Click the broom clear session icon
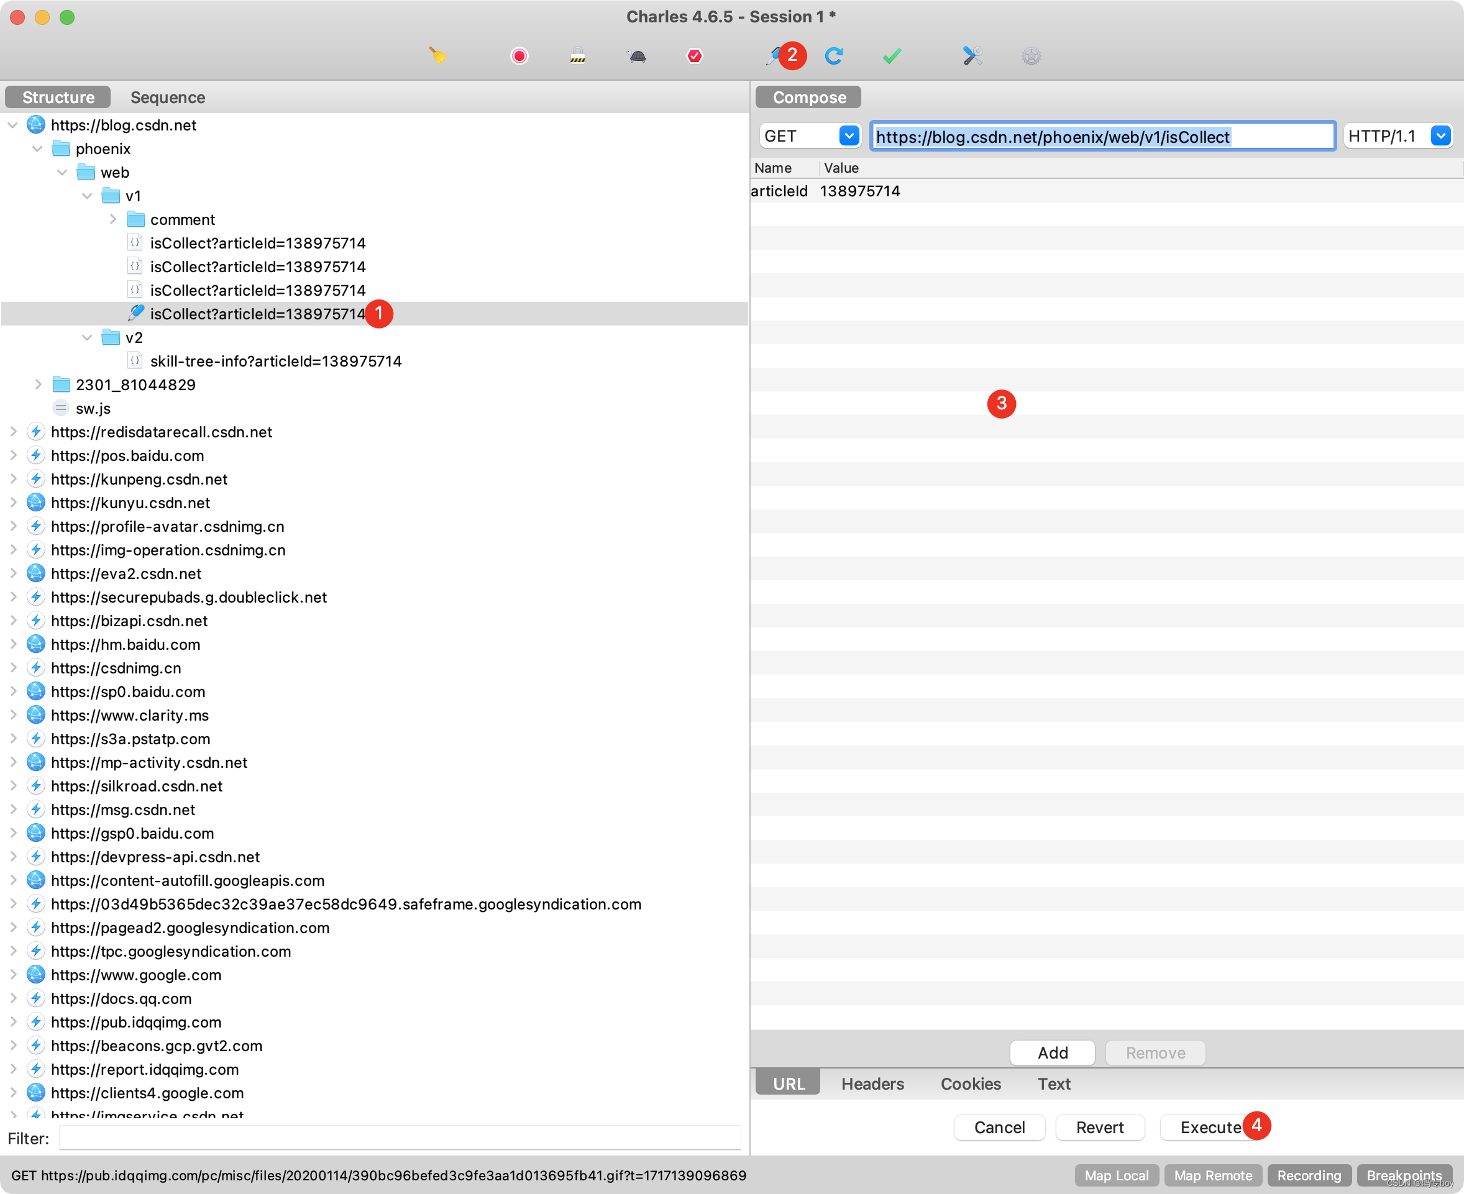 coord(438,56)
